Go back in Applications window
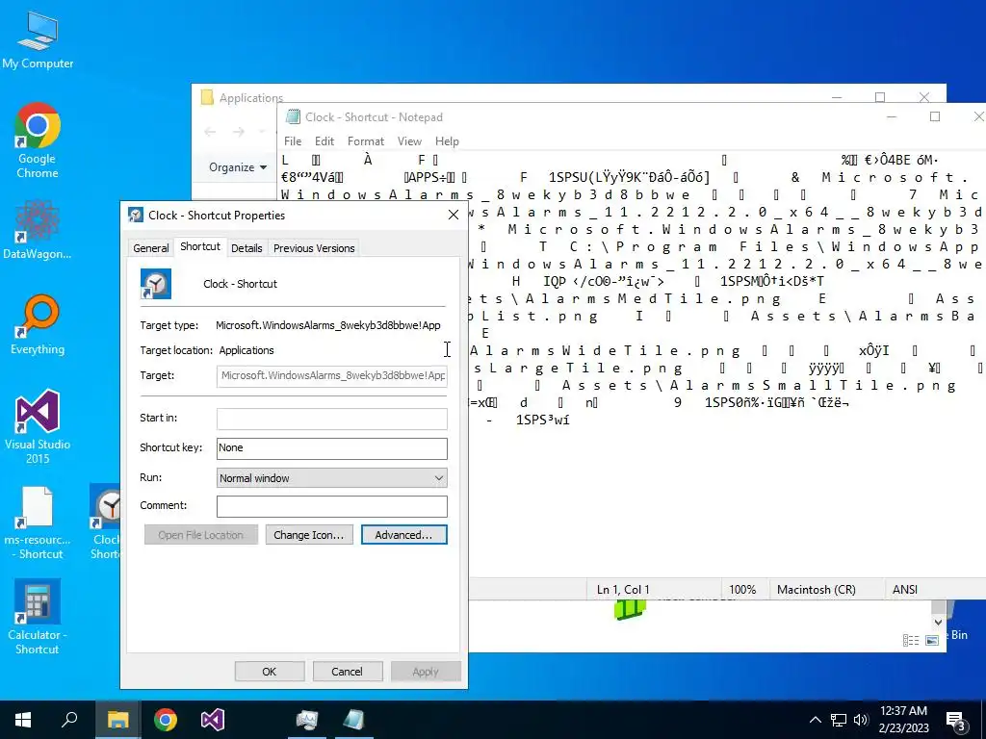This screenshot has width=986, height=739. pos(211,131)
